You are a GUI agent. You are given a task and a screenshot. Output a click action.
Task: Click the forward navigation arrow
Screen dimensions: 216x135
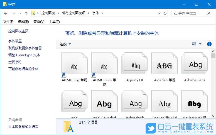point(14,13)
